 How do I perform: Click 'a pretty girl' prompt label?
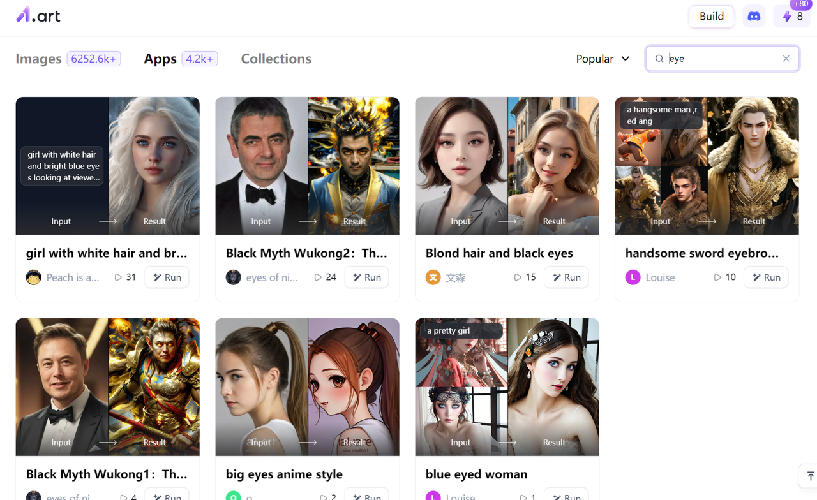(x=461, y=330)
